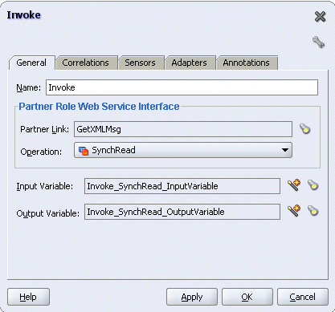Screen dimensions: 335x312
Task: Open the SynchRead operation combo box
Action: click(x=183, y=150)
